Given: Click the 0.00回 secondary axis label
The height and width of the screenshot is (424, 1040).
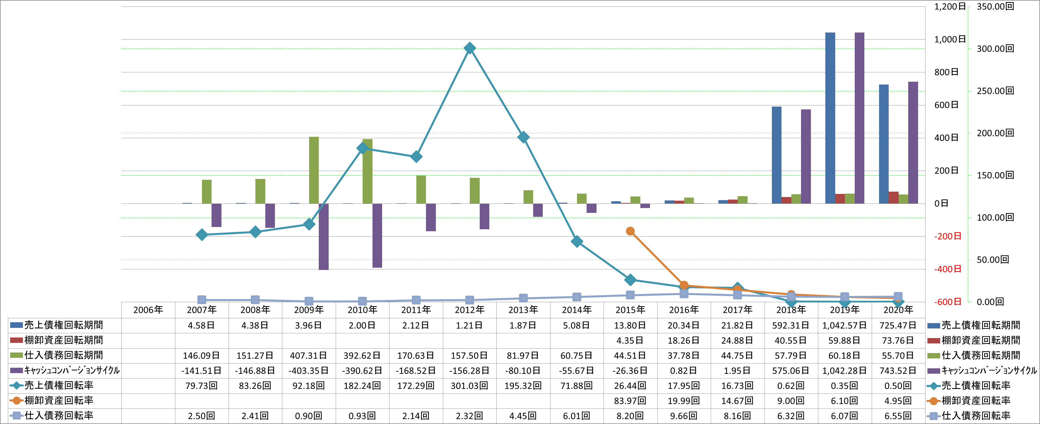Looking at the screenshot, I should [990, 302].
